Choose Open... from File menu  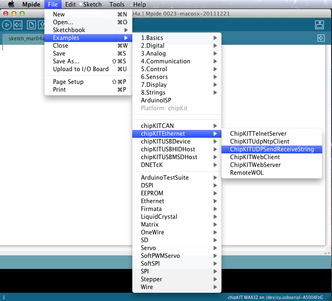tap(88, 22)
